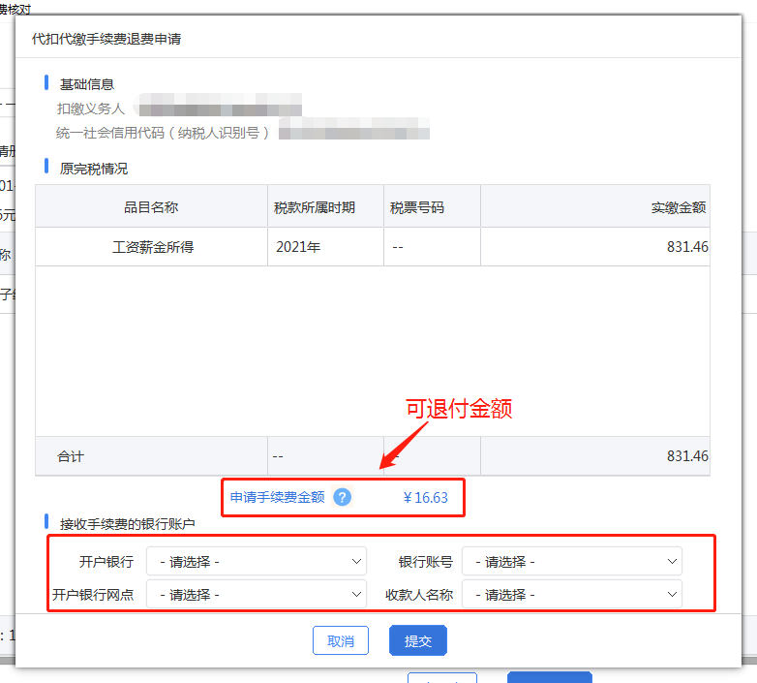Image resolution: width=757 pixels, height=683 pixels.
Task: Open the 开户银行网点 dropdown
Action: click(x=257, y=594)
